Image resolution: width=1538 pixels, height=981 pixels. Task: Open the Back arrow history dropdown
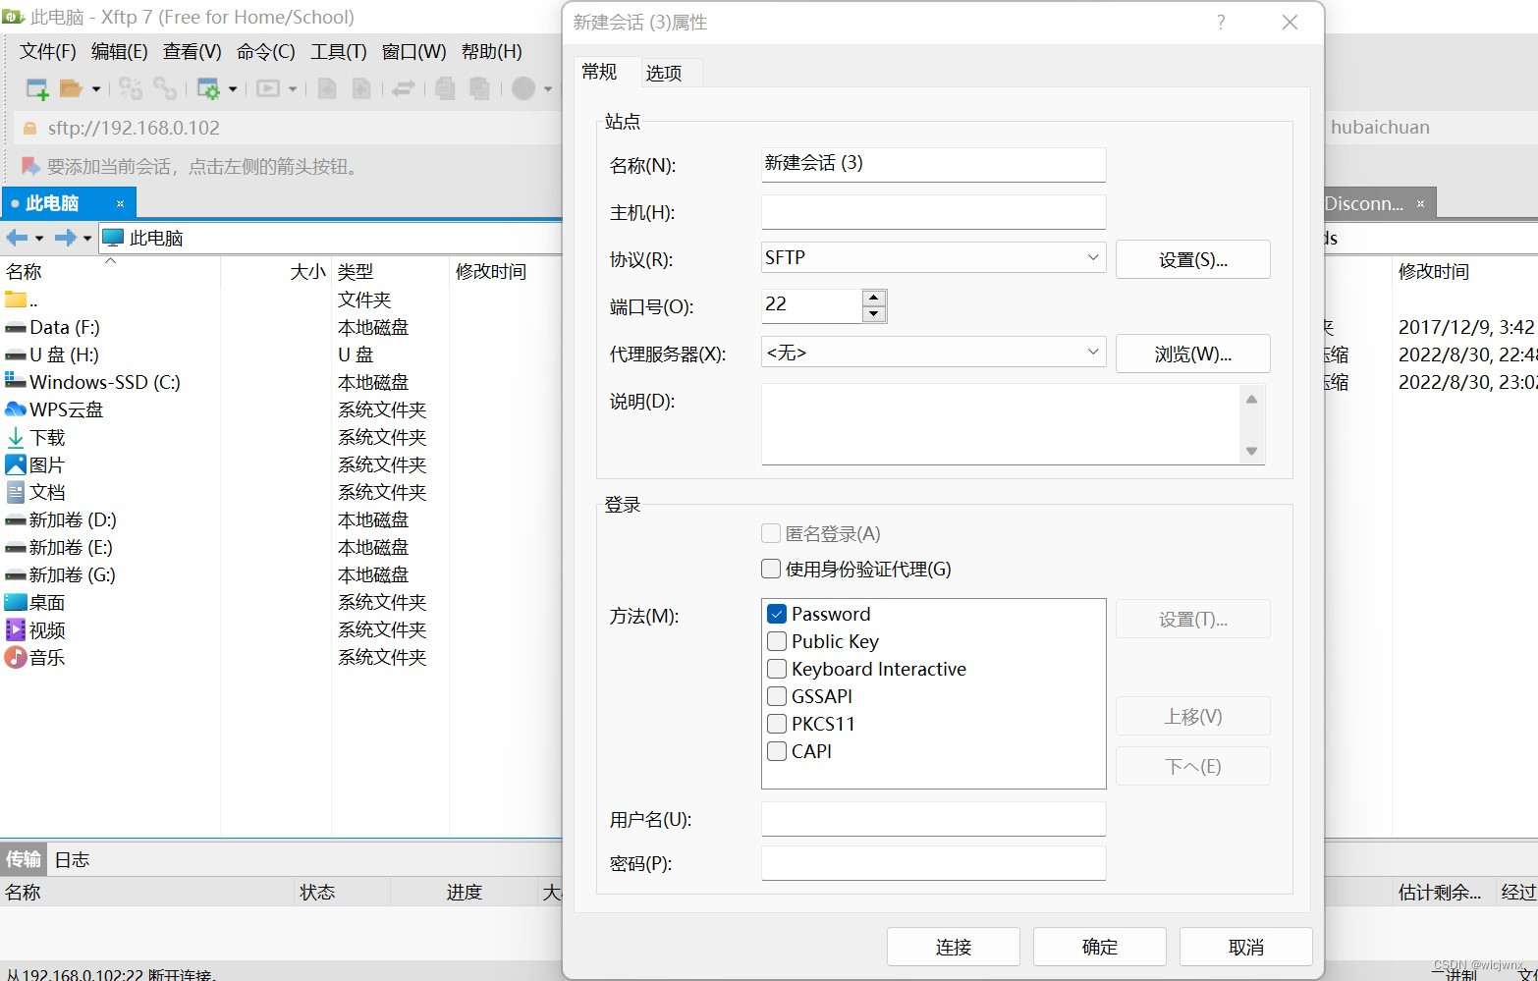pyautogui.click(x=39, y=238)
